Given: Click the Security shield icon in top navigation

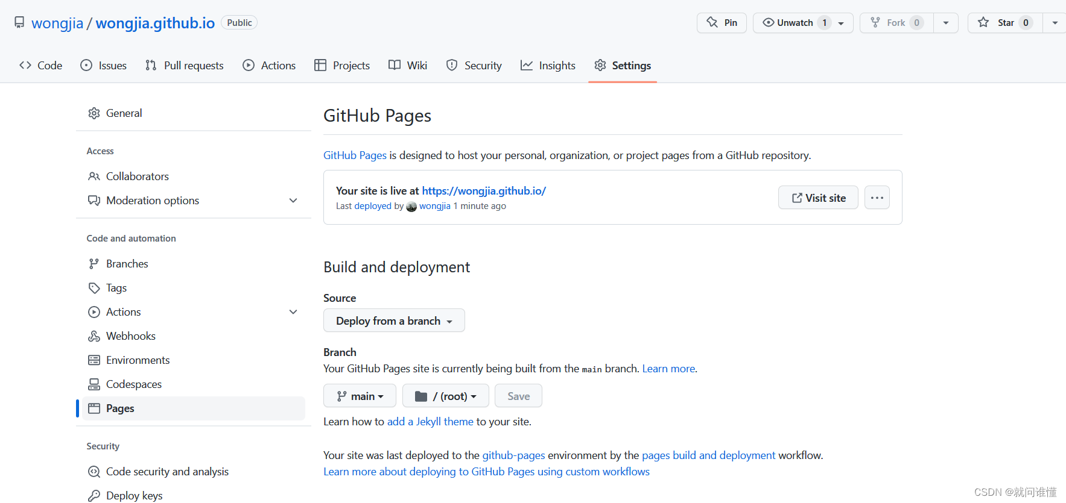Looking at the screenshot, I should point(452,65).
